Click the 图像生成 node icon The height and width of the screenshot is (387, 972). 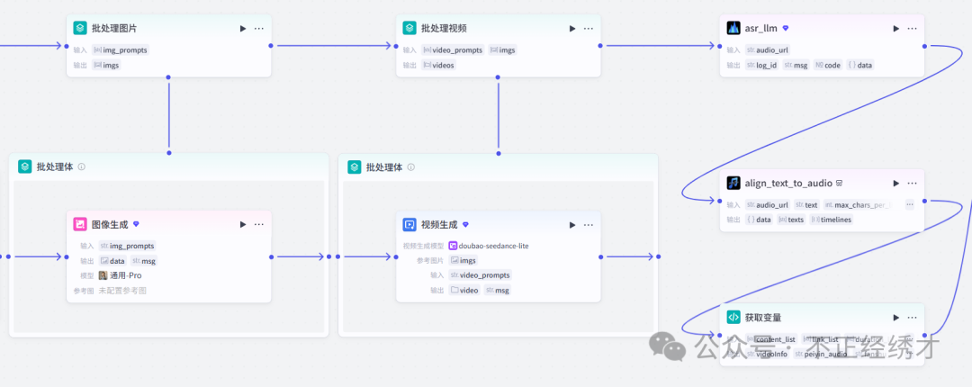(80, 225)
